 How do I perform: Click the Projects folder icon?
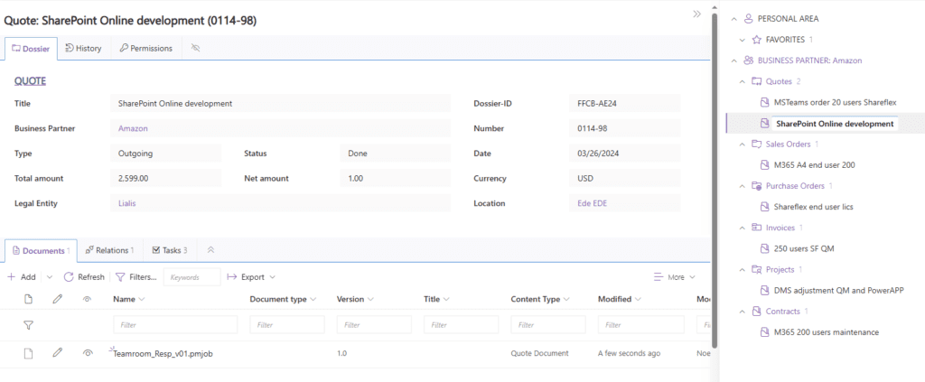tap(757, 269)
